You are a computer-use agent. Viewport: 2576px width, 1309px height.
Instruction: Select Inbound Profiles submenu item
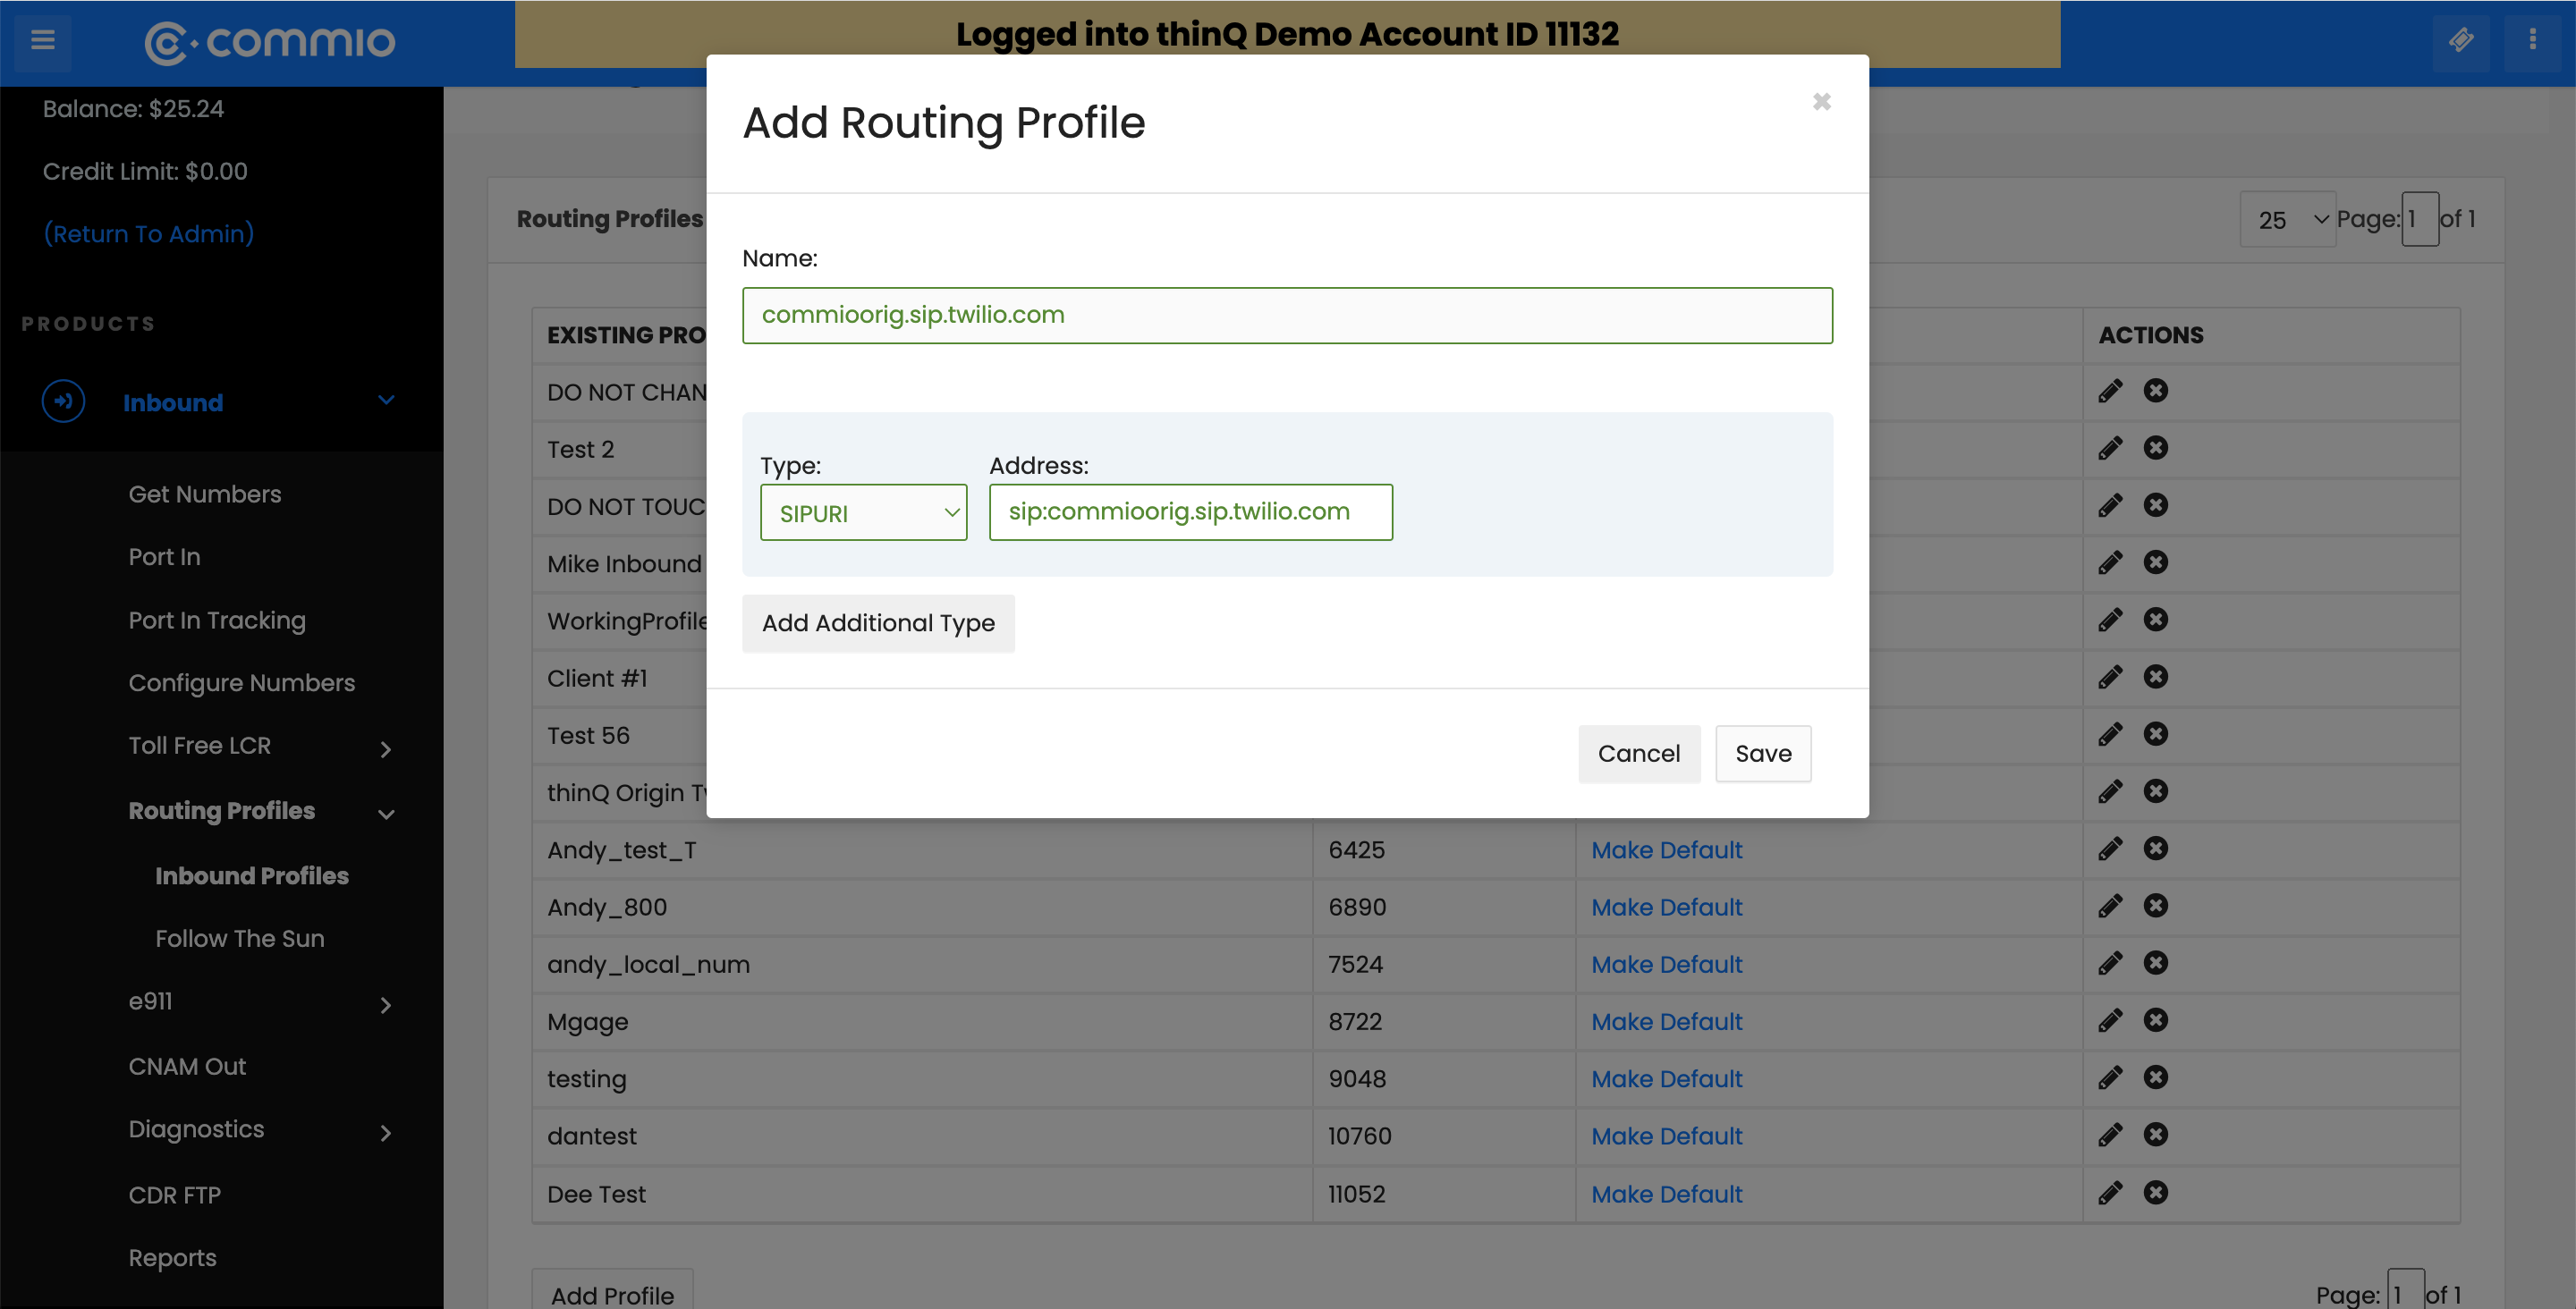point(252,876)
